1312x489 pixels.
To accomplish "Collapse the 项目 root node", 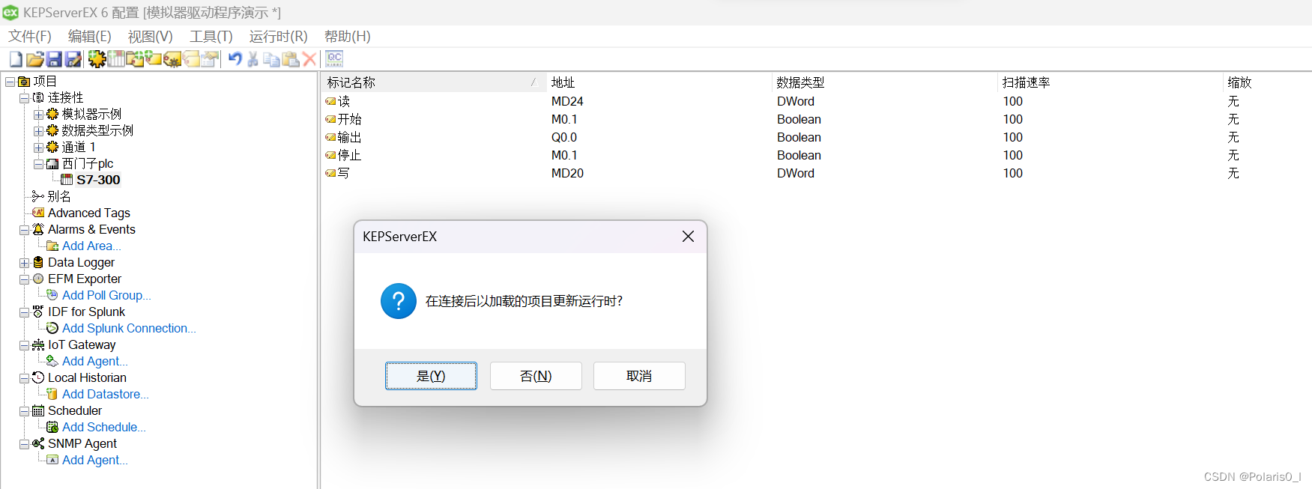I will [x=10, y=82].
